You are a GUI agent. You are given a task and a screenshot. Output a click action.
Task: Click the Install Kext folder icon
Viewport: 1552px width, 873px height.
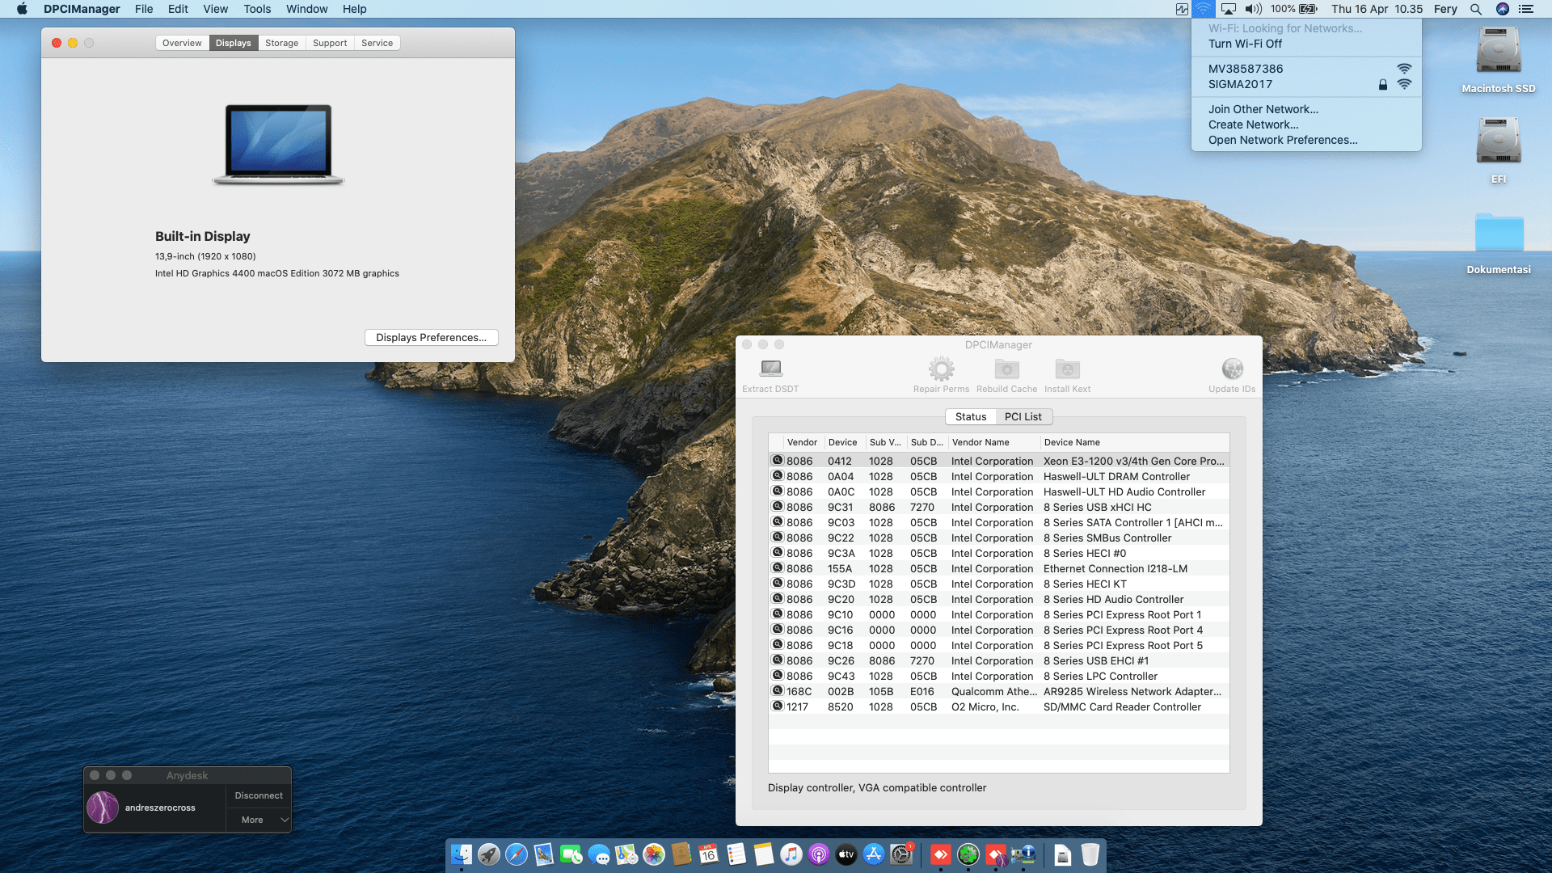[x=1067, y=369]
